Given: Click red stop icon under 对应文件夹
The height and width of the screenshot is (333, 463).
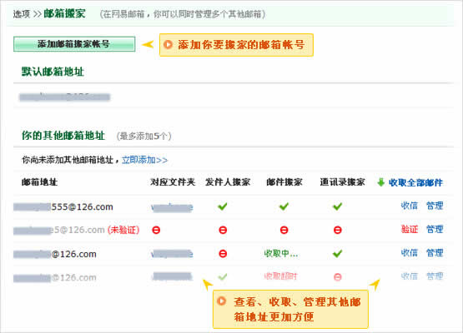Looking at the screenshot, I should pos(156,230).
